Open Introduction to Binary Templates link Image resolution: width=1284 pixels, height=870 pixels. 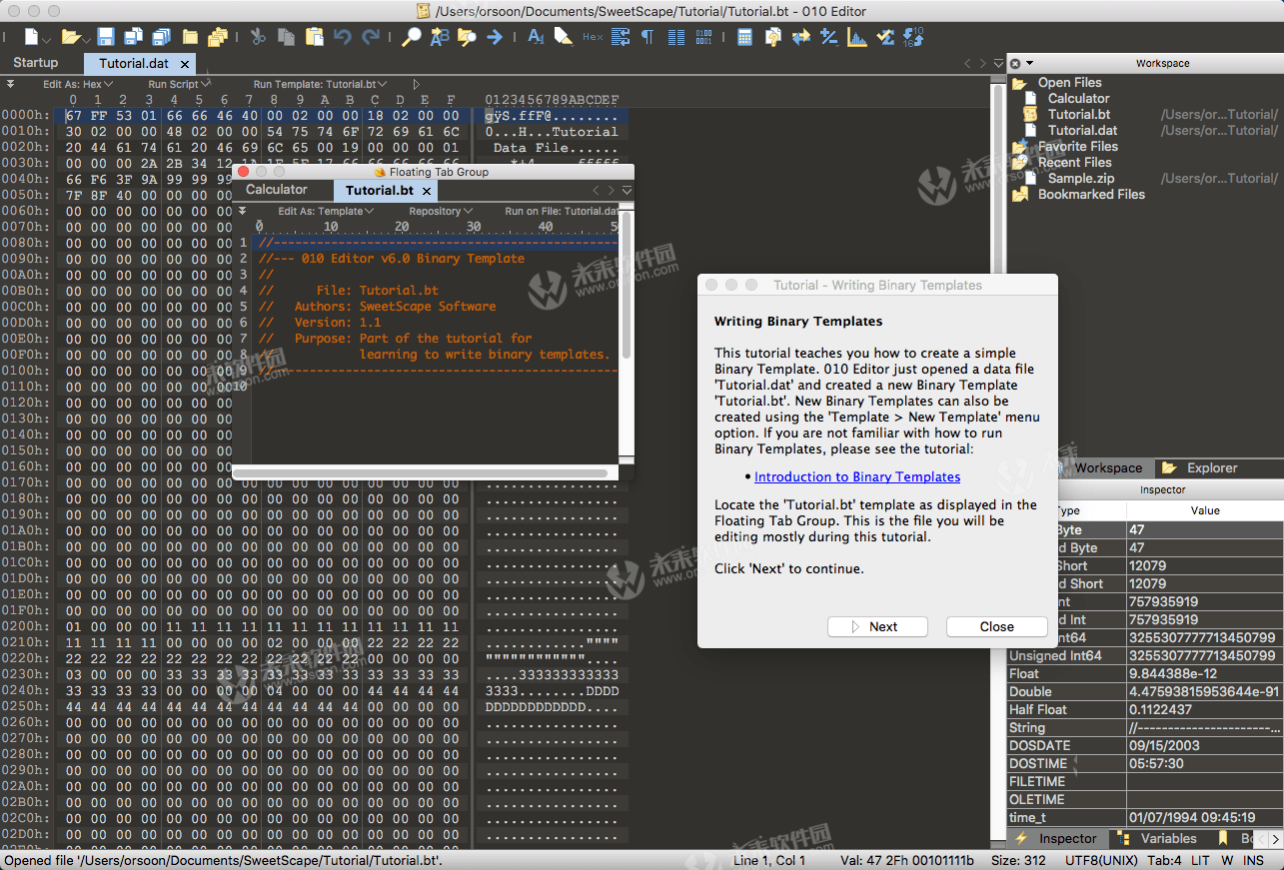857,476
